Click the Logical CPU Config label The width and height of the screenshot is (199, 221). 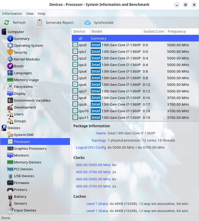91,147
